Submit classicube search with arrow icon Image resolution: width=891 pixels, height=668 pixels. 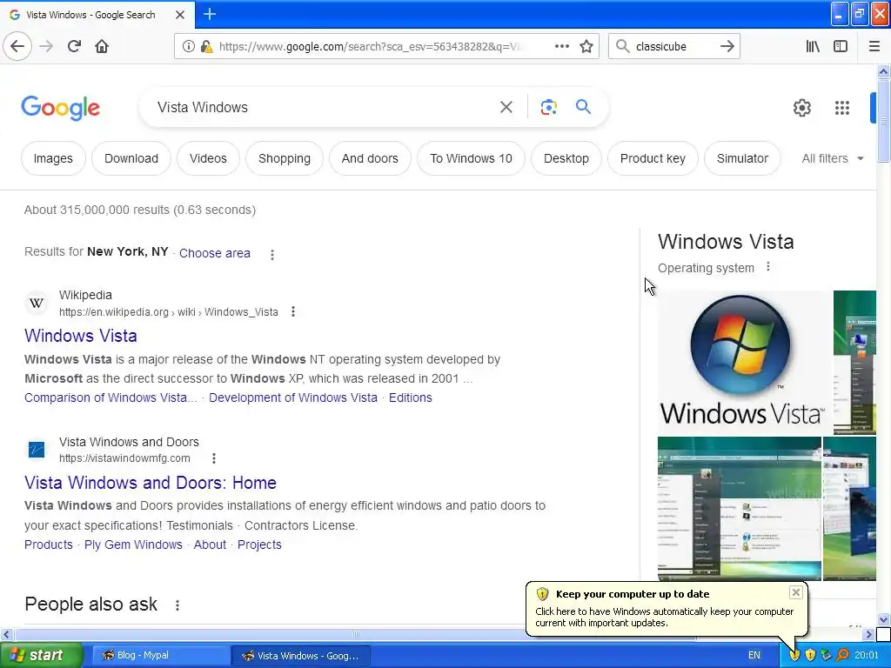tap(727, 46)
